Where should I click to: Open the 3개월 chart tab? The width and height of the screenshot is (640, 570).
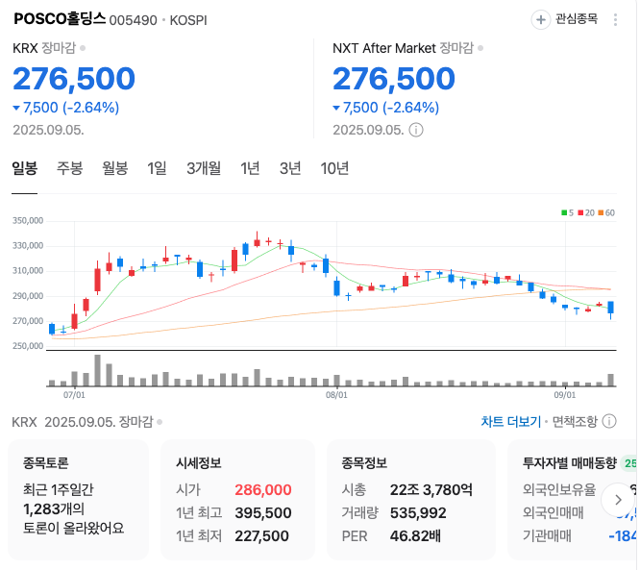coord(204,168)
